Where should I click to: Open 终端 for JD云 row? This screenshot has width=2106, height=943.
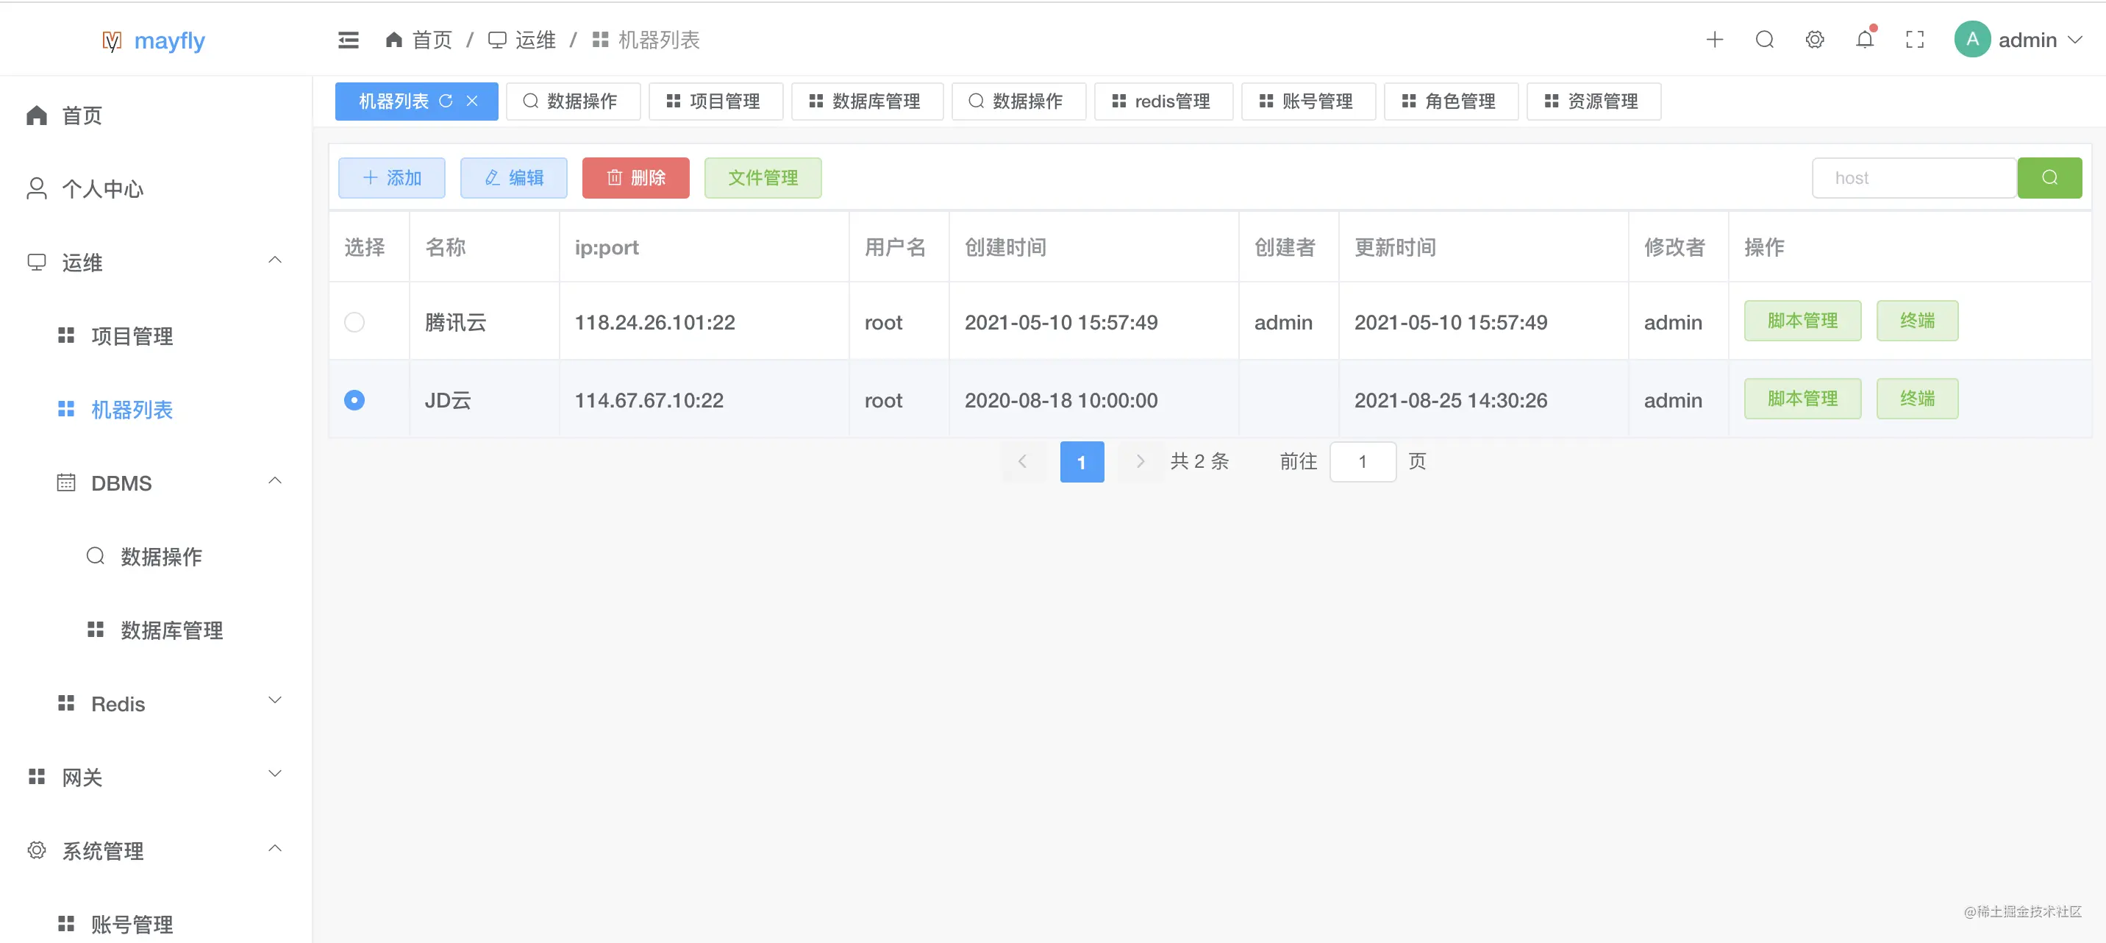[1917, 398]
